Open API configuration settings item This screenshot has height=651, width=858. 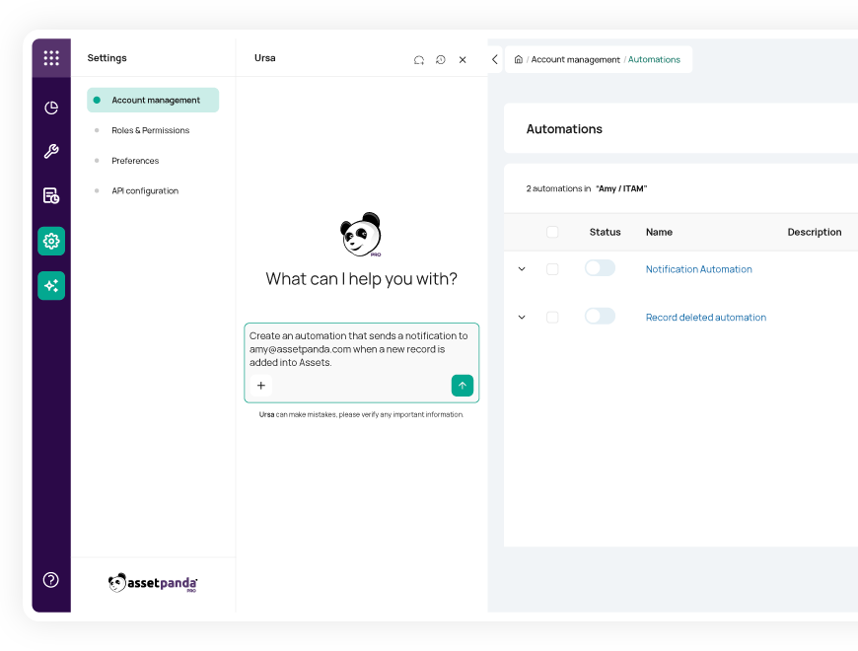pos(145,191)
